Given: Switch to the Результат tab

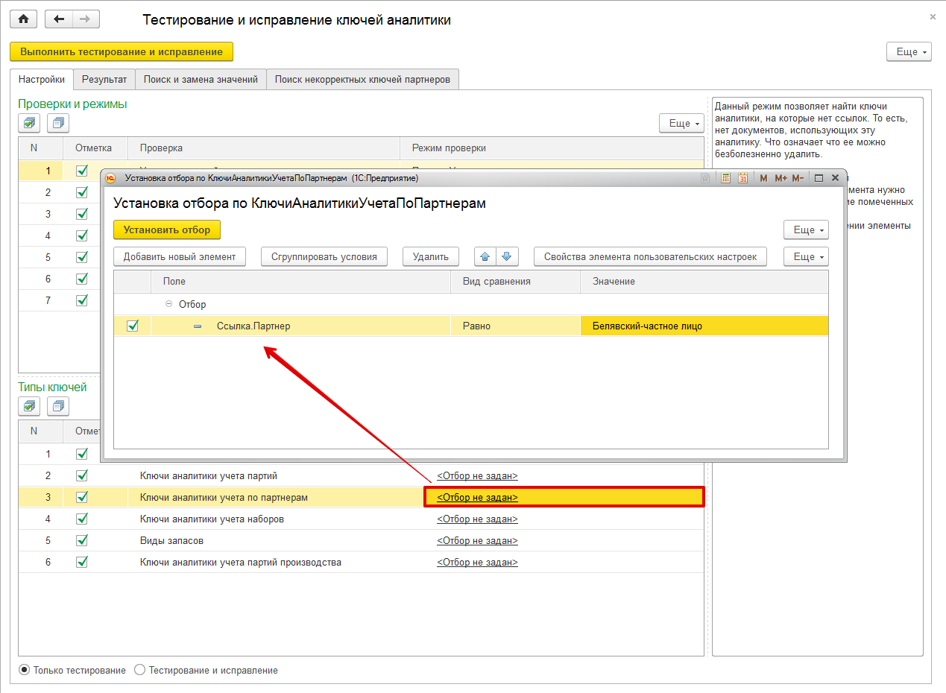Looking at the screenshot, I should coord(104,79).
